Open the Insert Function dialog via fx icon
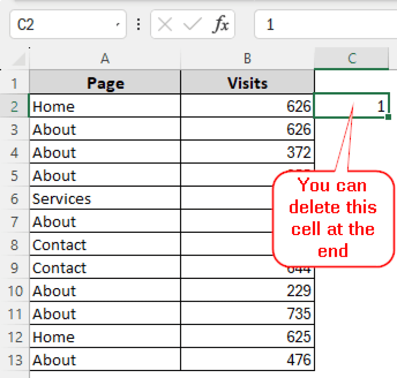397x378 pixels. click(x=219, y=24)
